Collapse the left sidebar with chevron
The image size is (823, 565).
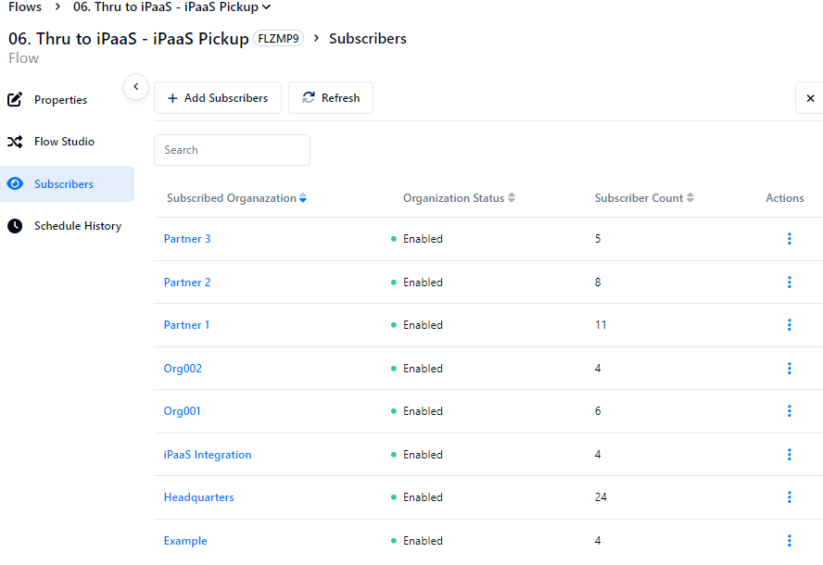coord(135,86)
